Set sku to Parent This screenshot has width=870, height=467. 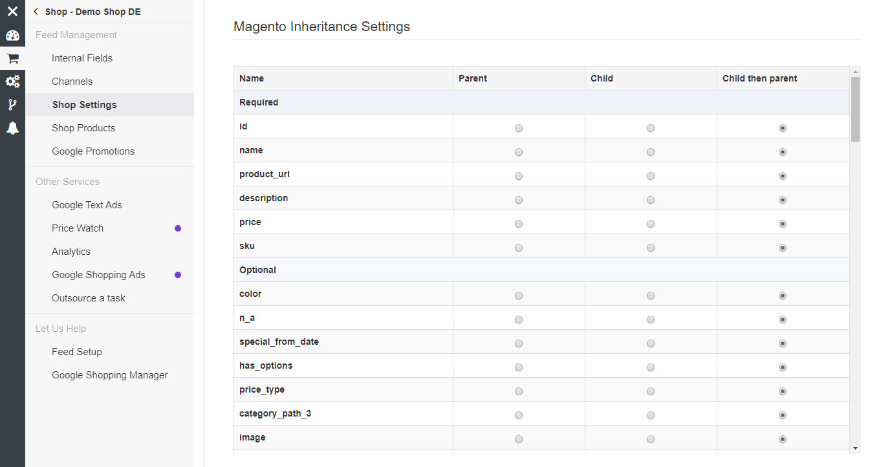tap(519, 248)
